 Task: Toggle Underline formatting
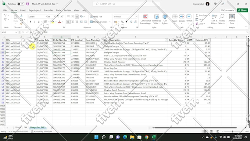tap(39, 22)
